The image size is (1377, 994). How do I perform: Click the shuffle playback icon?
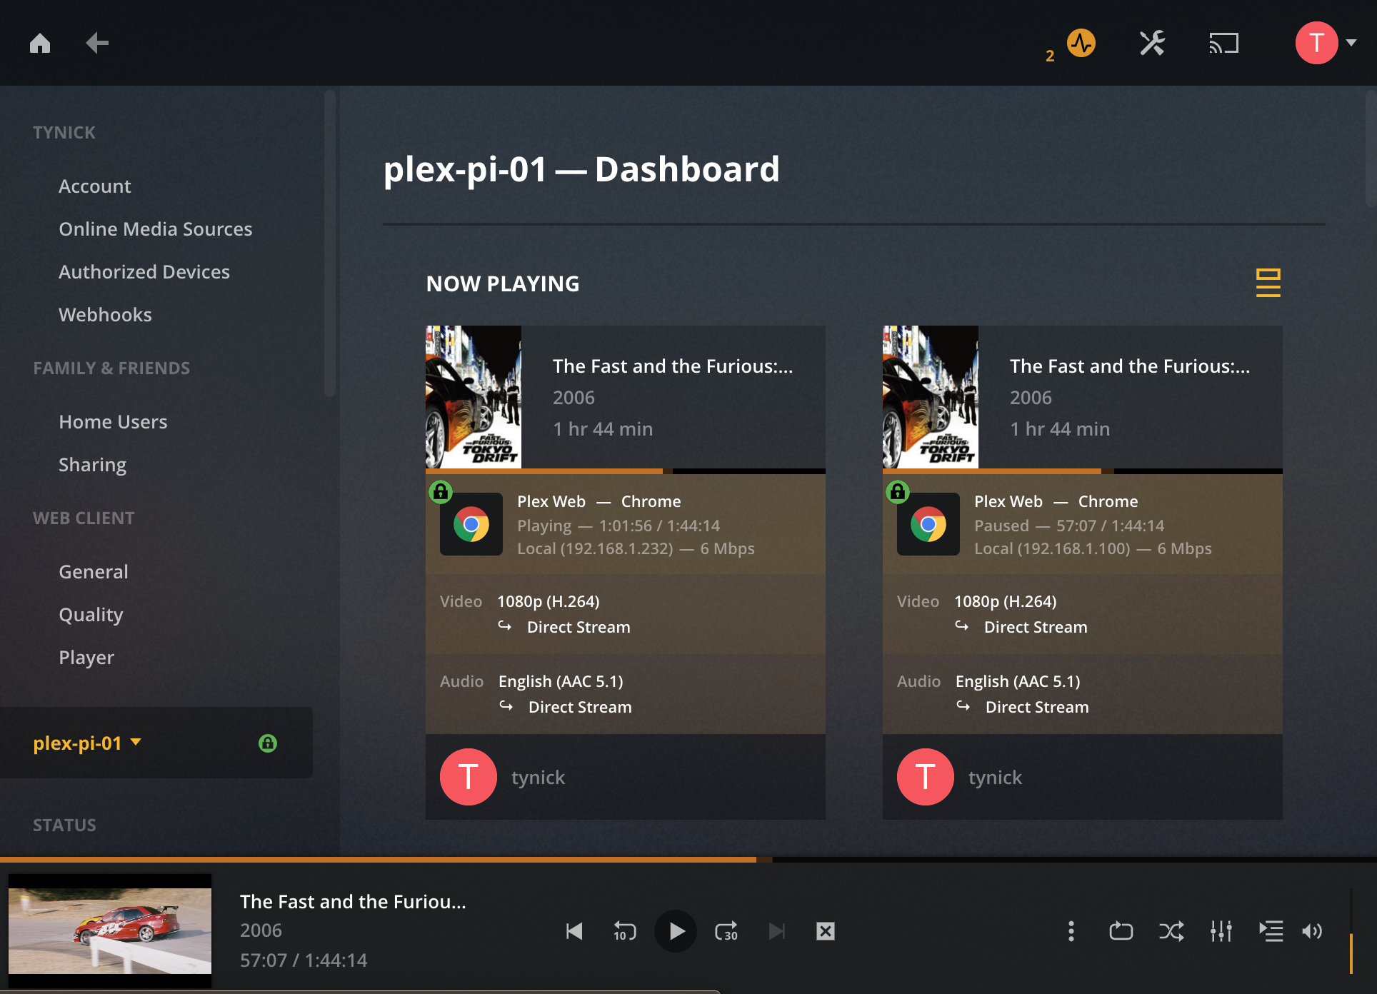[x=1172, y=930]
